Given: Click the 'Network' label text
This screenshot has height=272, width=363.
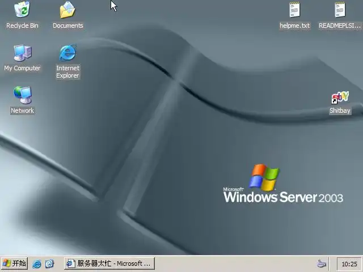Looking at the screenshot, I should 23,110.
